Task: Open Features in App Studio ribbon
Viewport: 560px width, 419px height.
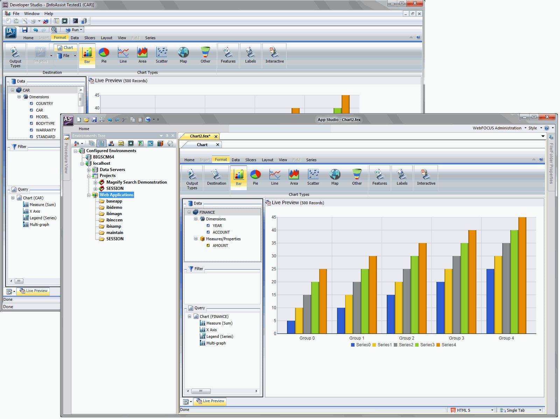Action: pyautogui.click(x=380, y=178)
